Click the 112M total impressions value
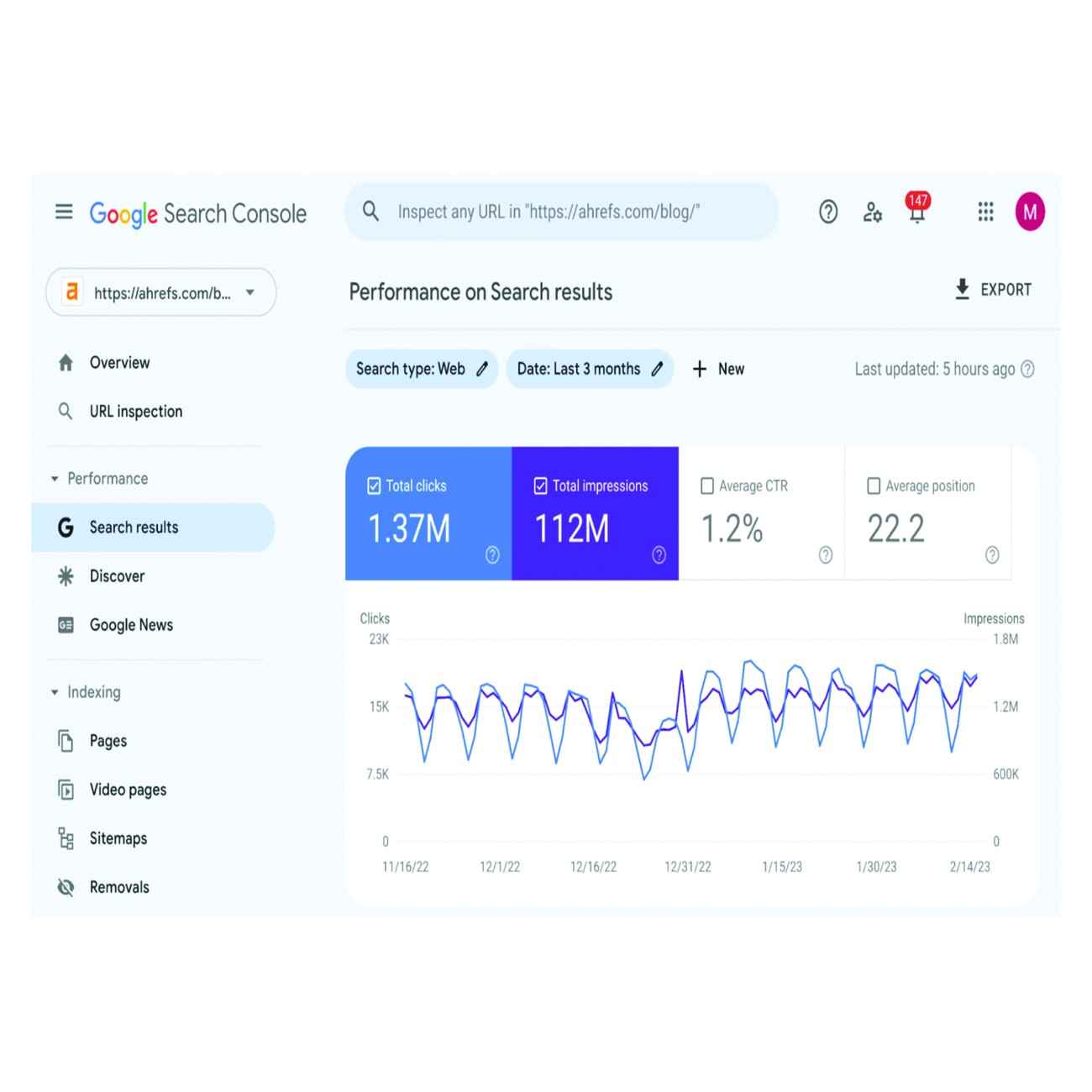Viewport: 1092px width, 1092px height. 572,529
